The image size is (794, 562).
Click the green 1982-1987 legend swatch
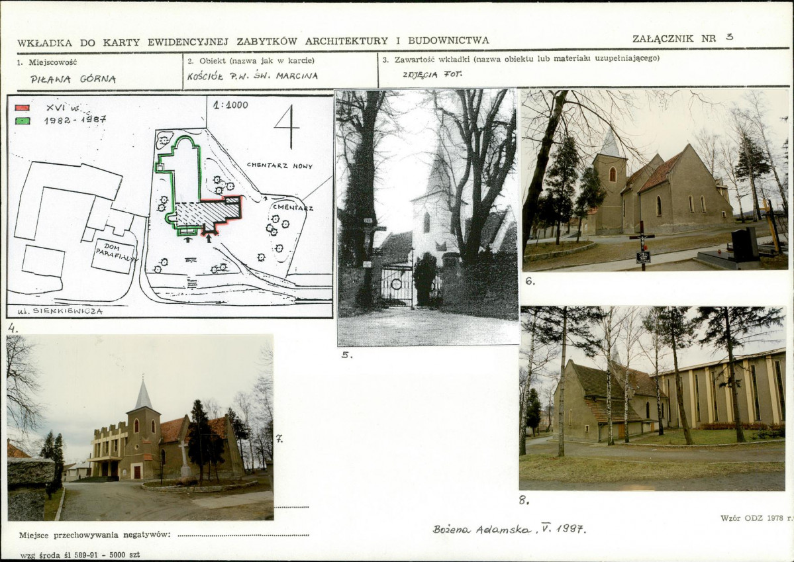click(x=23, y=121)
